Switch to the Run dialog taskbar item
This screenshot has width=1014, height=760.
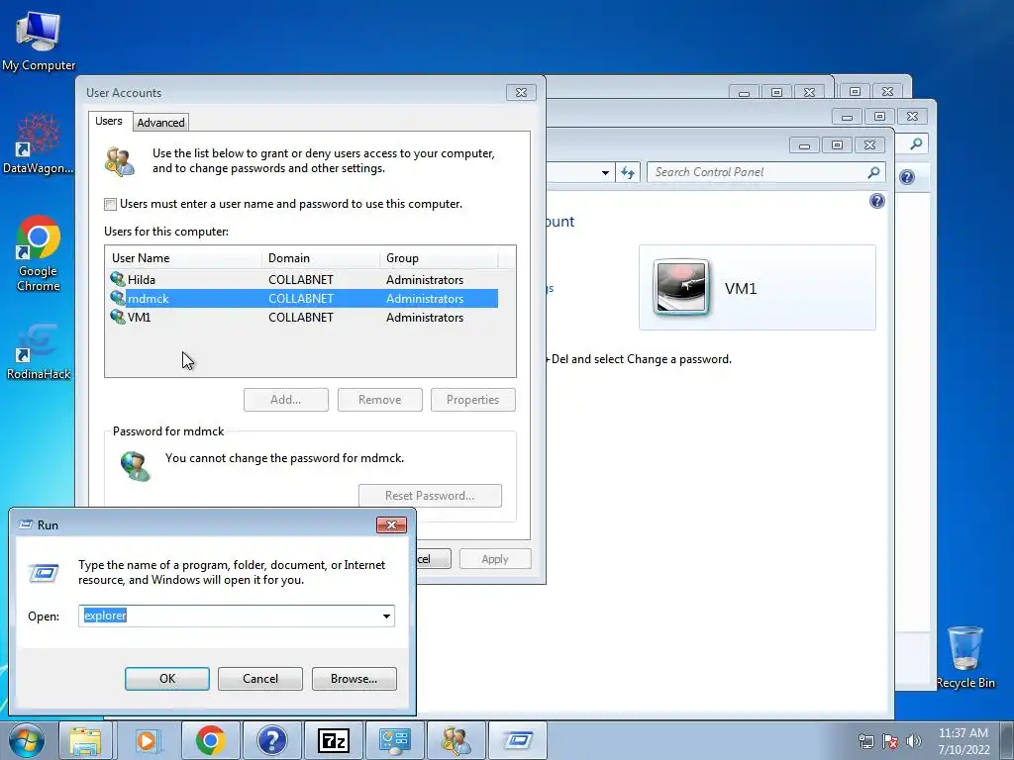[517, 740]
